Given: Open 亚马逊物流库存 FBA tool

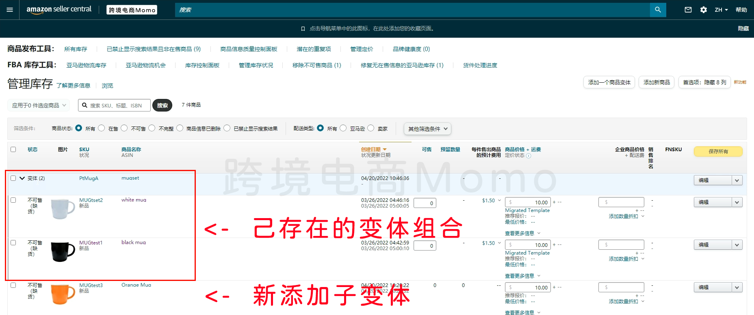Looking at the screenshot, I should pos(86,65).
